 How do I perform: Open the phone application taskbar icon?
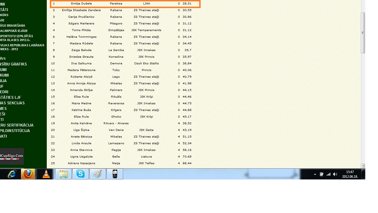tap(115, 174)
